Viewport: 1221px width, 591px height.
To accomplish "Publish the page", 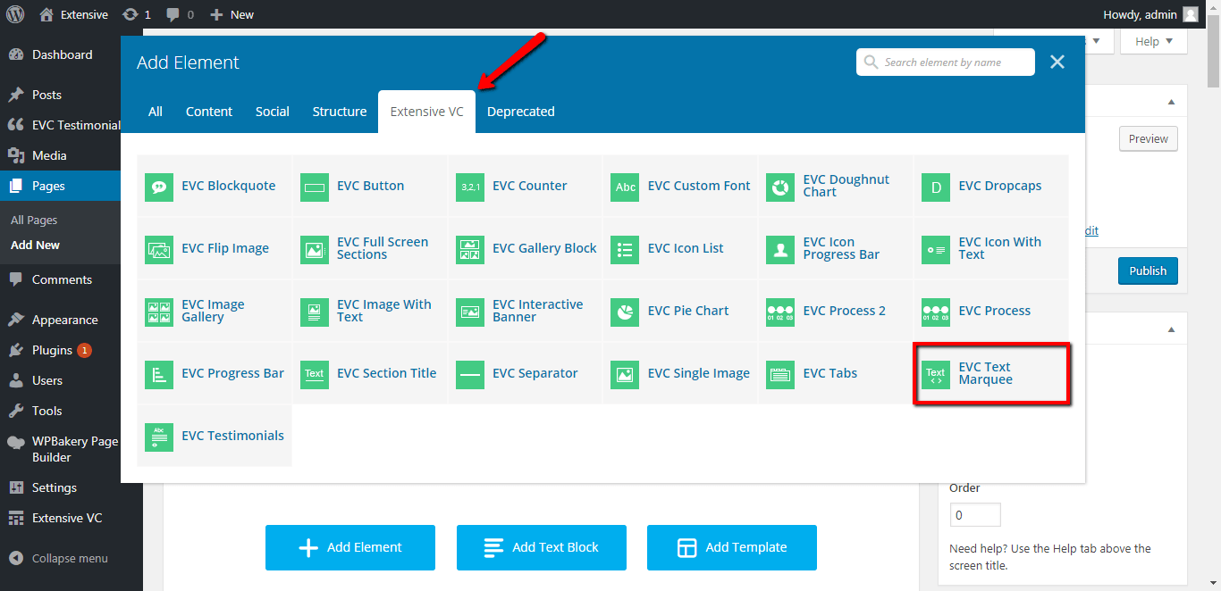I will point(1148,271).
